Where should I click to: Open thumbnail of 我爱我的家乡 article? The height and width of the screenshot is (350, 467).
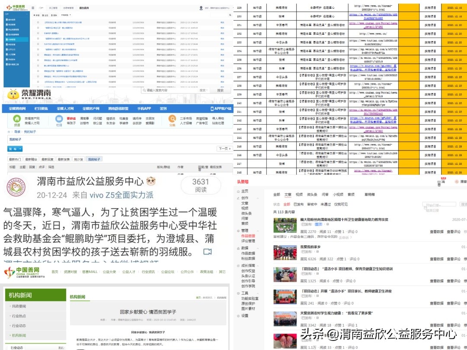point(285,253)
